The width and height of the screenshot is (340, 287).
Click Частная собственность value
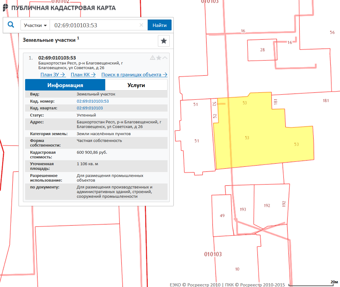99,141
